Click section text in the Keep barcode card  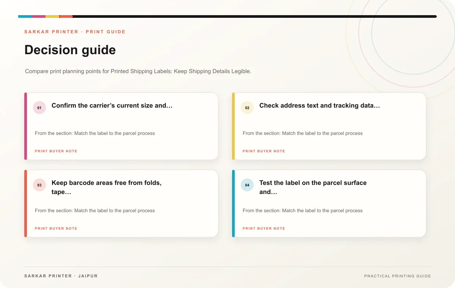pyautogui.click(x=95, y=211)
